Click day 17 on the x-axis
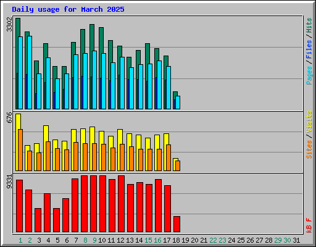 point(167,240)
